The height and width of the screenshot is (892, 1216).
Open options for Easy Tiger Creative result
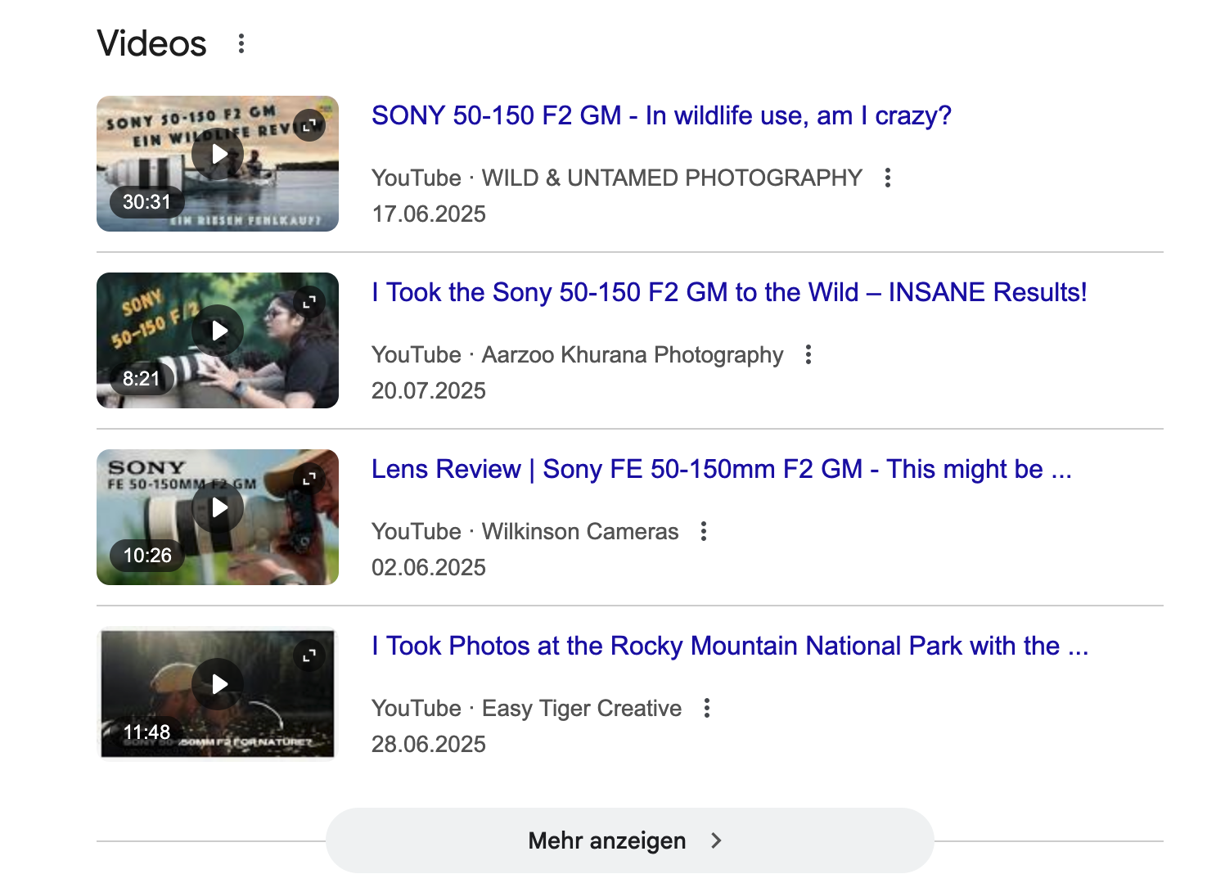click(x=707, y=708)
